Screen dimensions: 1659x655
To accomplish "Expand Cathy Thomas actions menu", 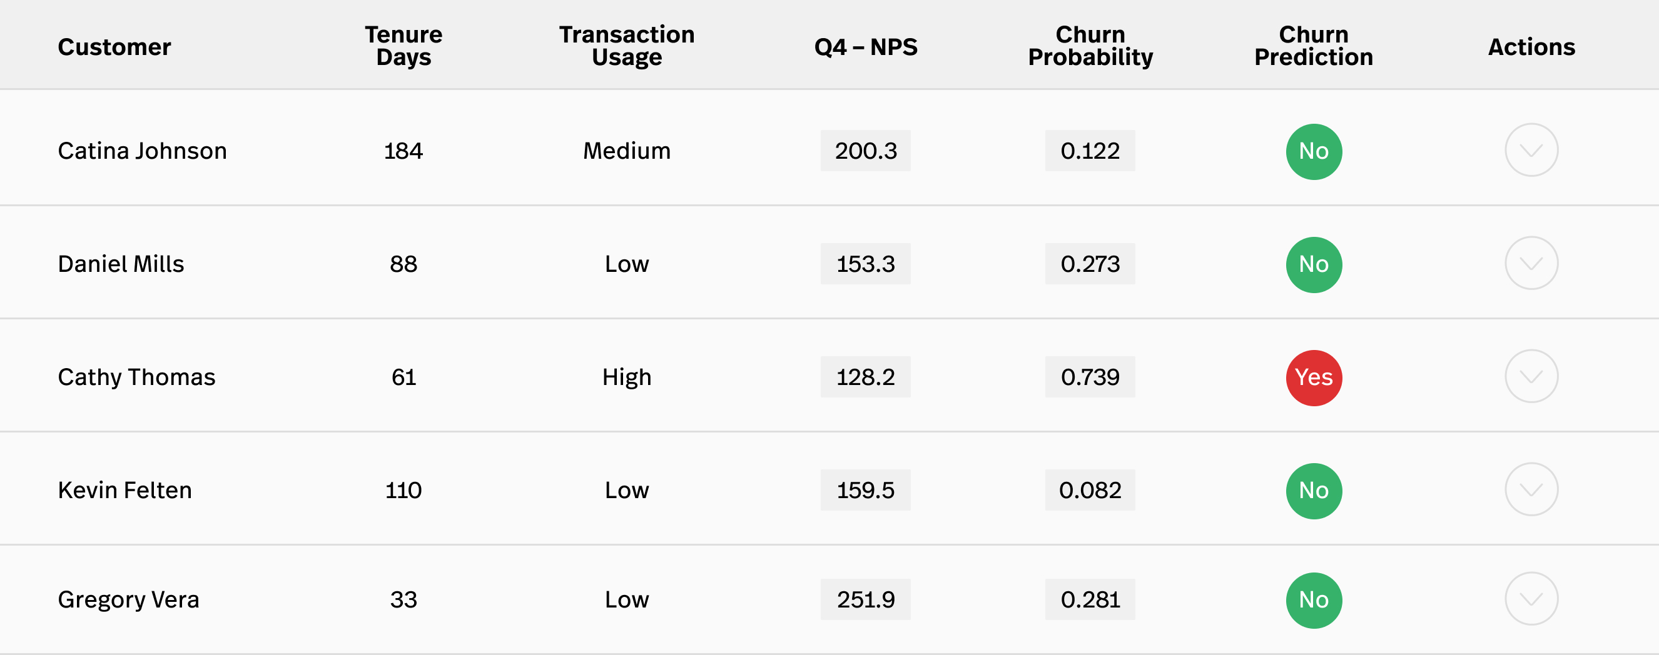I will click(x=1531, y=377).
